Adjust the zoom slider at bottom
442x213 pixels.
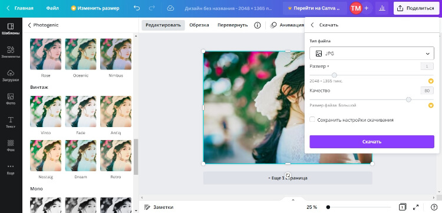tap(328, 207)
